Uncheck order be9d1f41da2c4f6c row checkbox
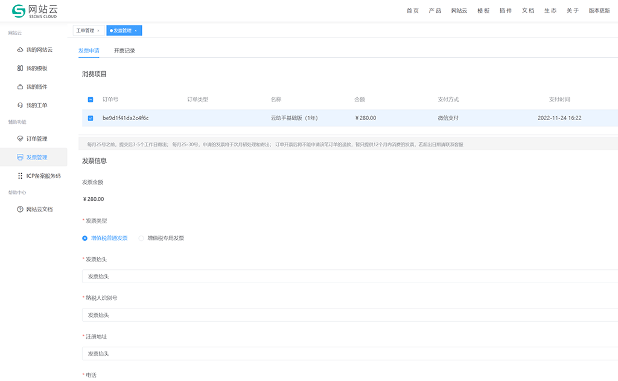This screenshot has height=381, width=618. pos(91,118)
